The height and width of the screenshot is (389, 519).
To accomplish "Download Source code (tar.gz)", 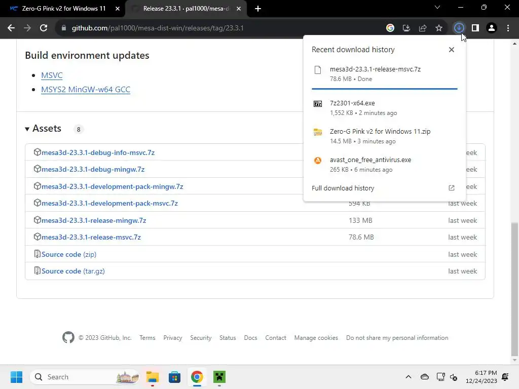I will (x=73, y=271).
